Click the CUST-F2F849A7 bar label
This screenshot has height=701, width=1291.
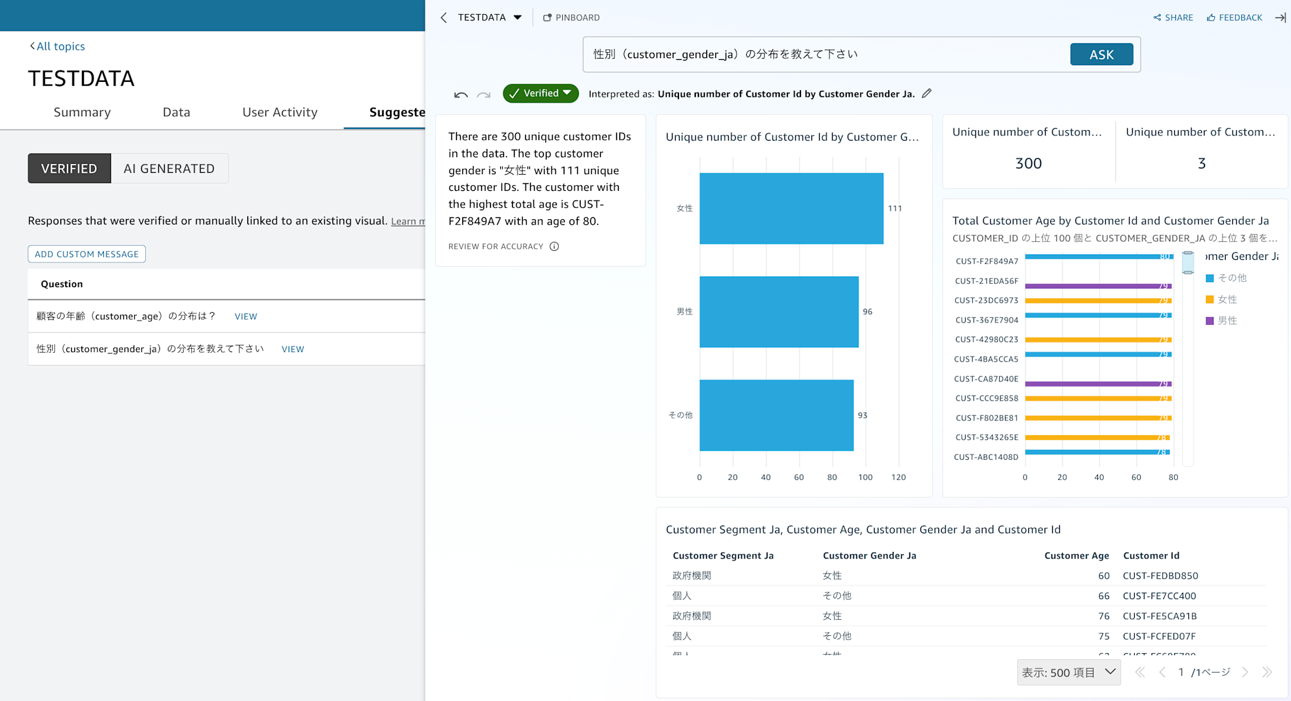click(x=986, y=261)
